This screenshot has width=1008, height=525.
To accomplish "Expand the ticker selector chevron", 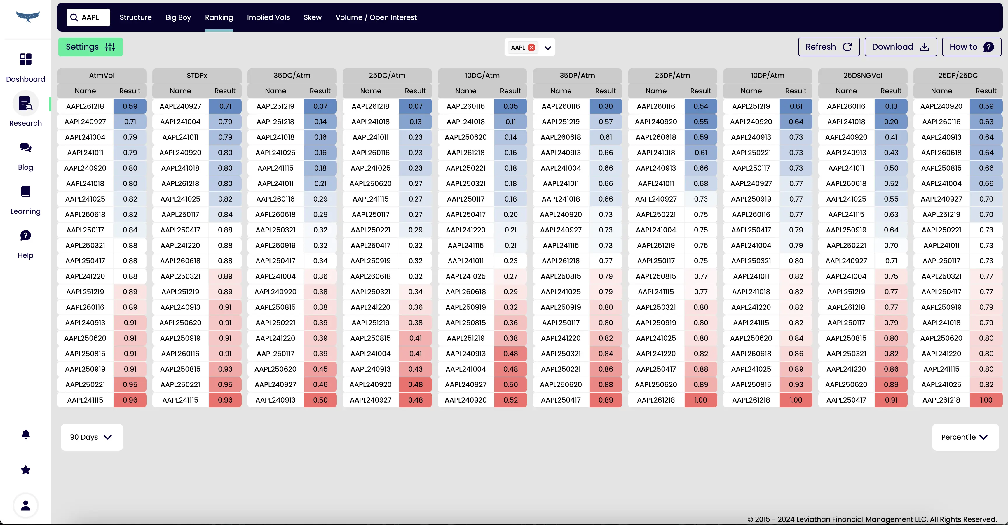I will [547, 48].
